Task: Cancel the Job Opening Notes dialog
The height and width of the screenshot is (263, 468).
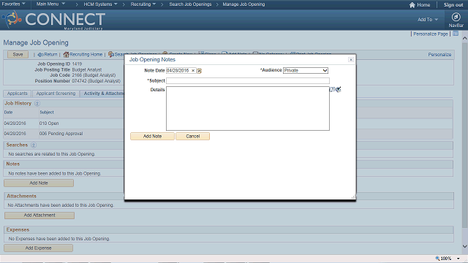Action: coord(192,137)
